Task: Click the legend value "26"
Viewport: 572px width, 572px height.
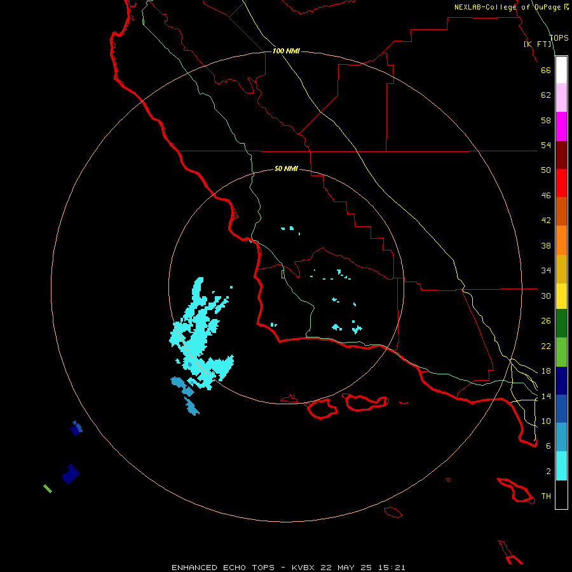Action: [546, 321]
